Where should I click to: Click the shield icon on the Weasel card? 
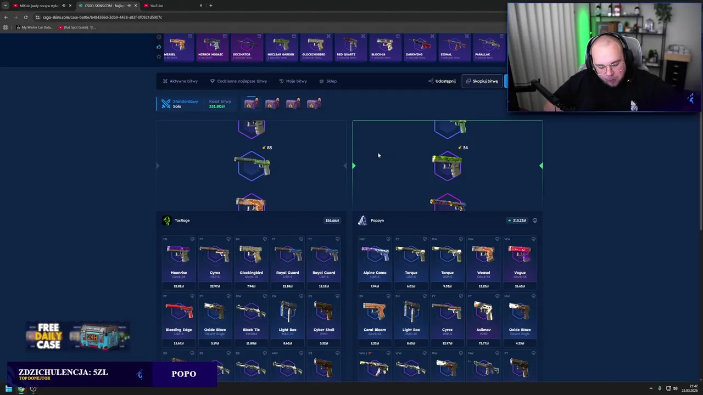[497, 239]
